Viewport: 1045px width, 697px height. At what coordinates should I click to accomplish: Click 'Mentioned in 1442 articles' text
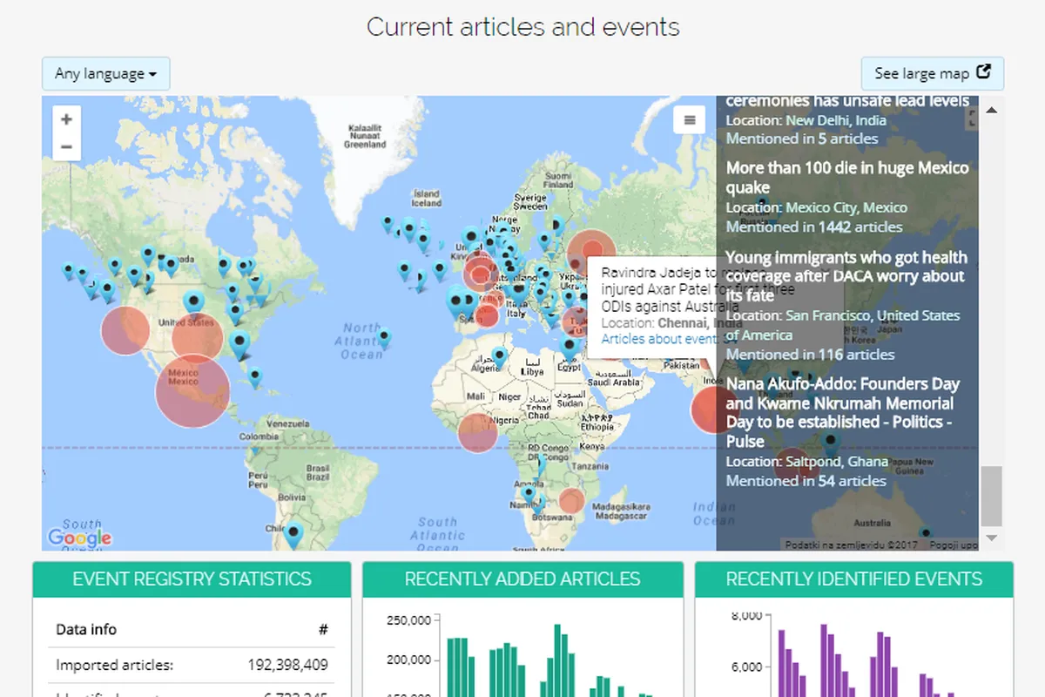pyautogui.click(x=814, y=227)
